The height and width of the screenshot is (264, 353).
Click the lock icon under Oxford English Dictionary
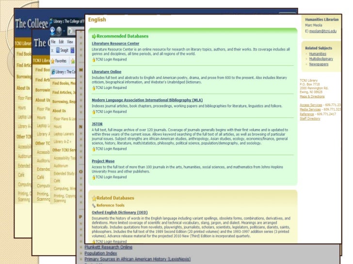point(94,242)
